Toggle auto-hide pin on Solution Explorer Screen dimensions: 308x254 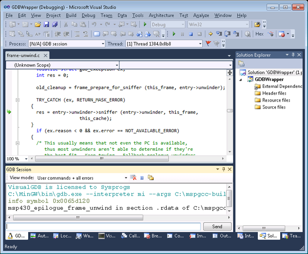click(x=293, y=55)
